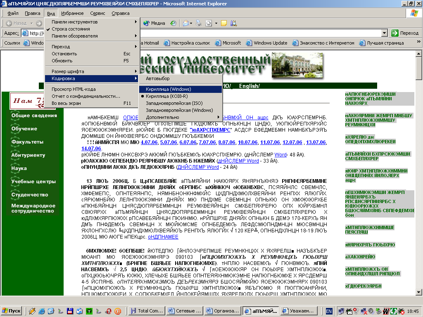The width and height of the screenshot is (423, 317).
Task: Open Windows Update links-bar favorite
Action: click(267, 43)
